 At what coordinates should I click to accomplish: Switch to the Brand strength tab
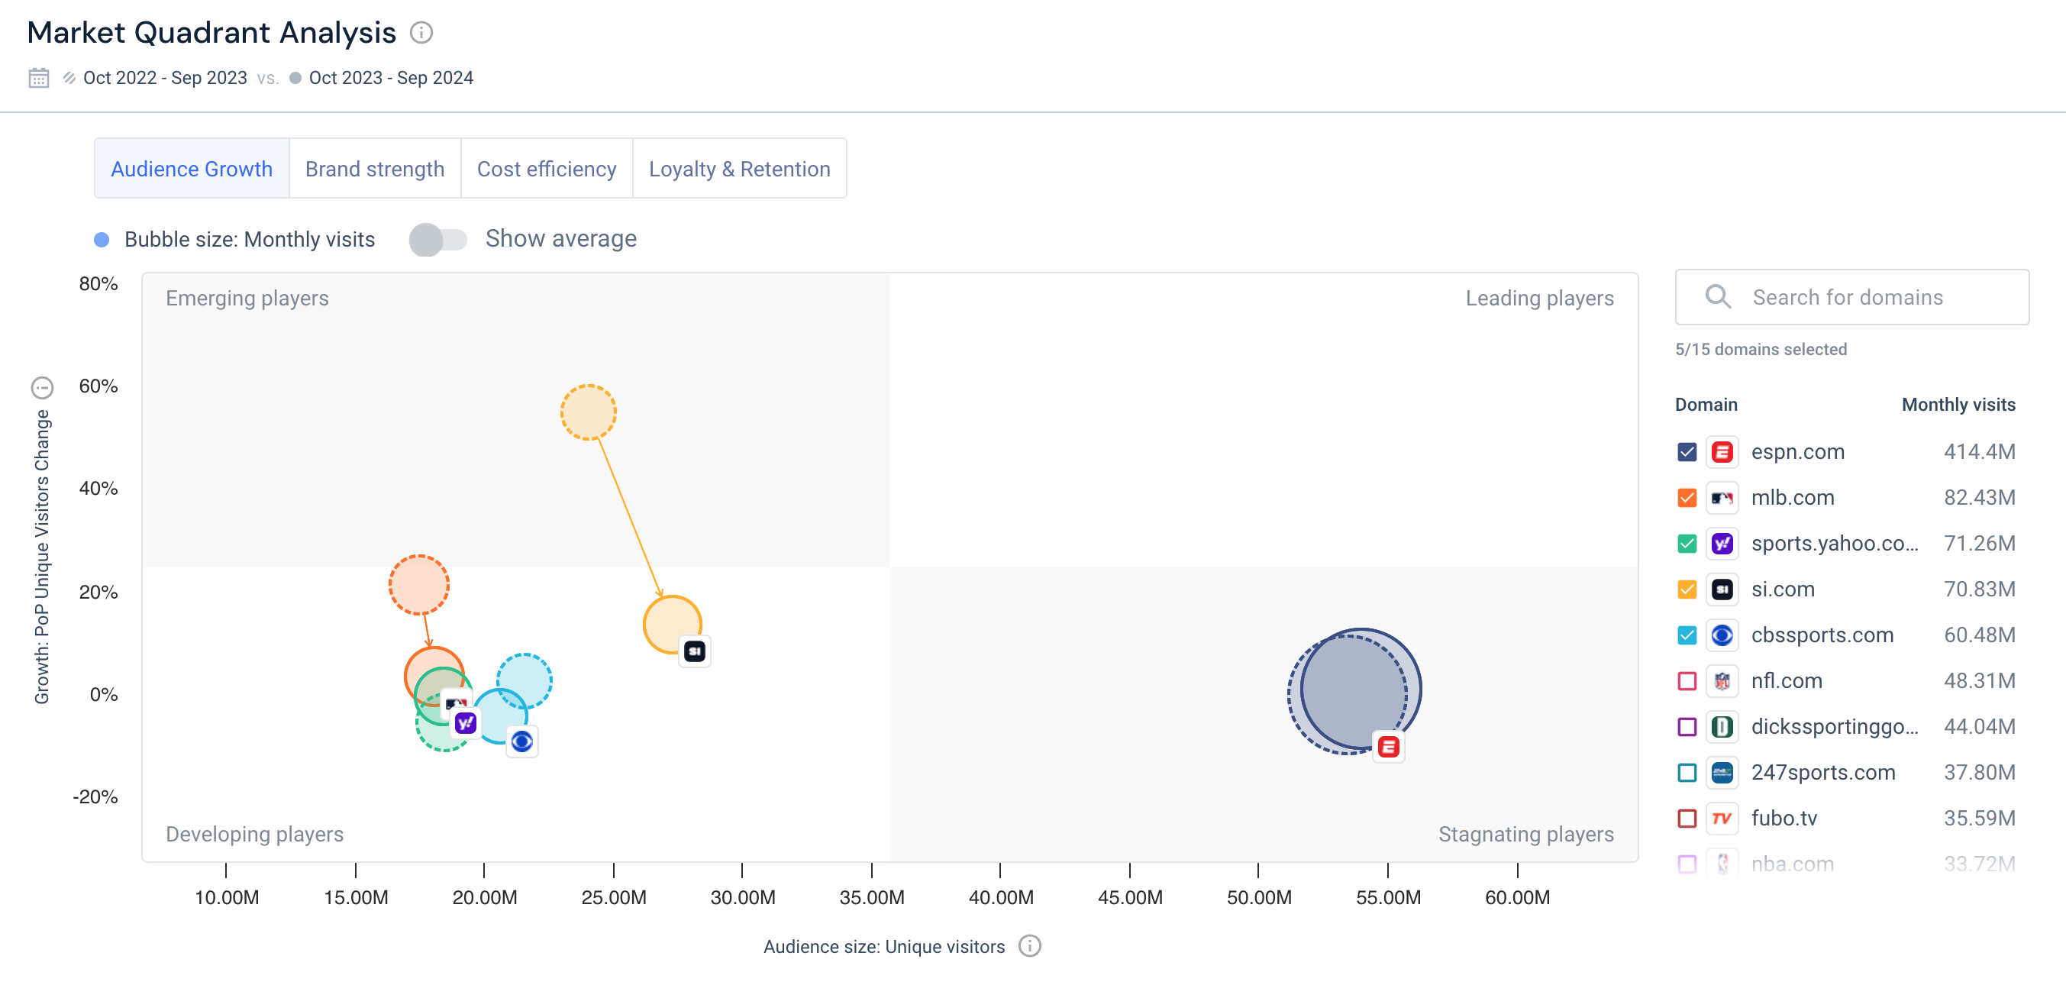click(x=375, y=169)
